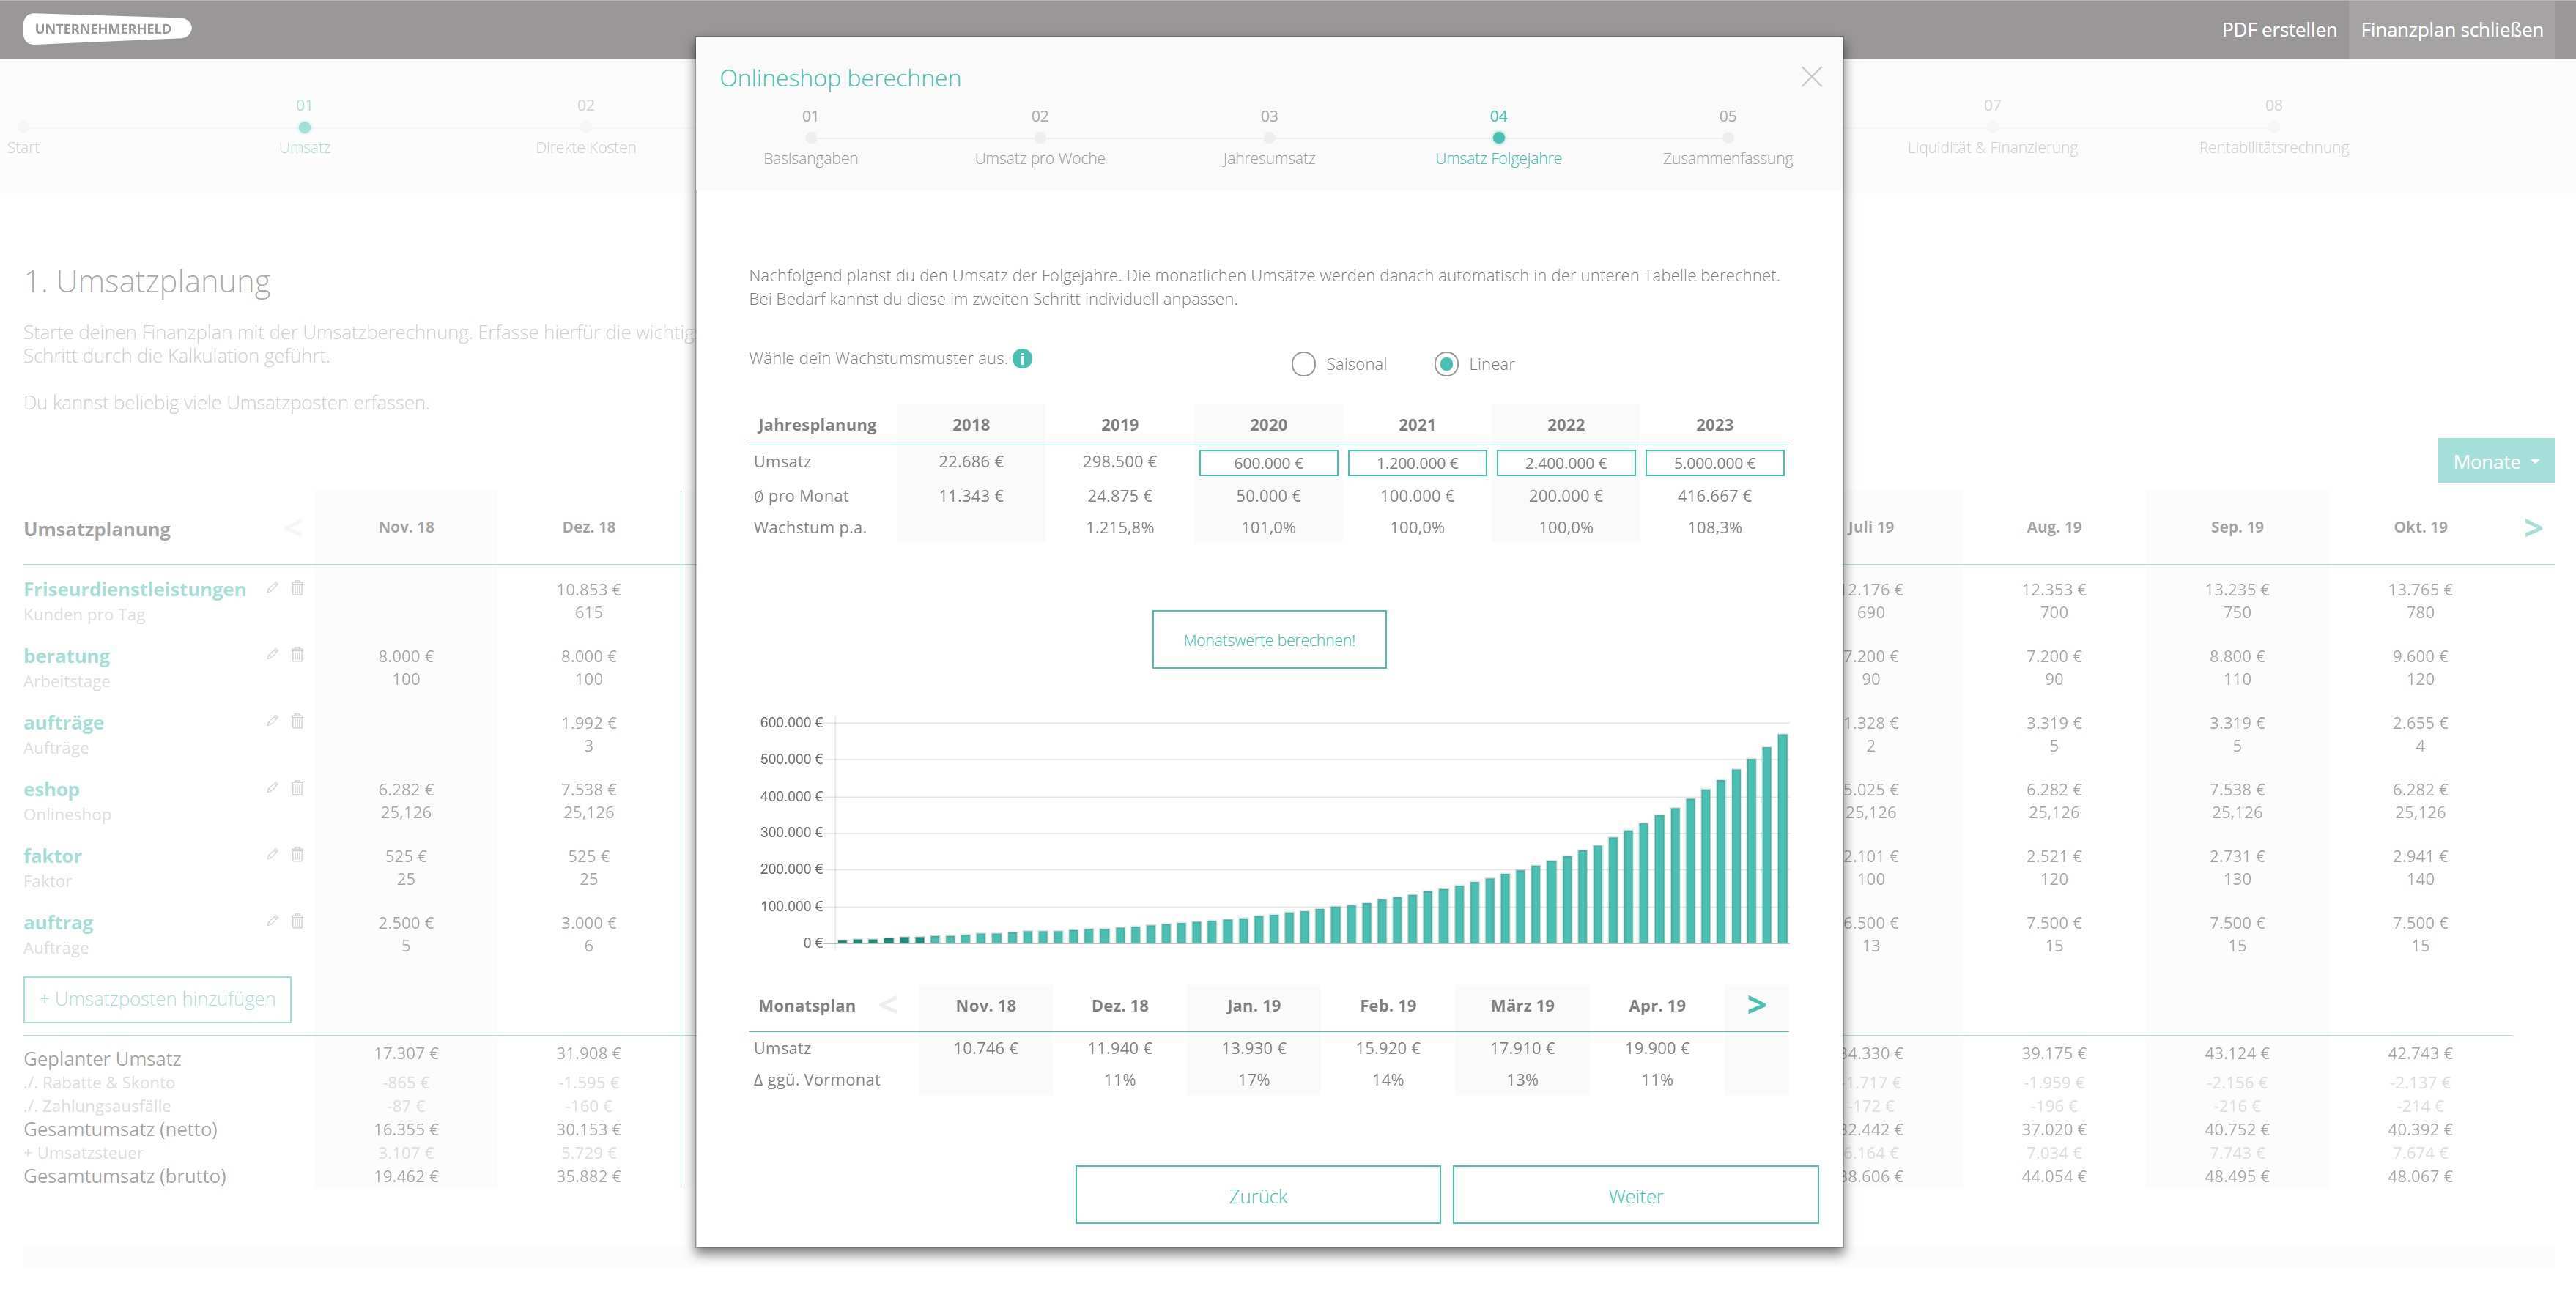Switch to step 03 Jahresumsatz
Screen dimensions: 2576x1295
pyautogui.click(x=1268, y=138)
